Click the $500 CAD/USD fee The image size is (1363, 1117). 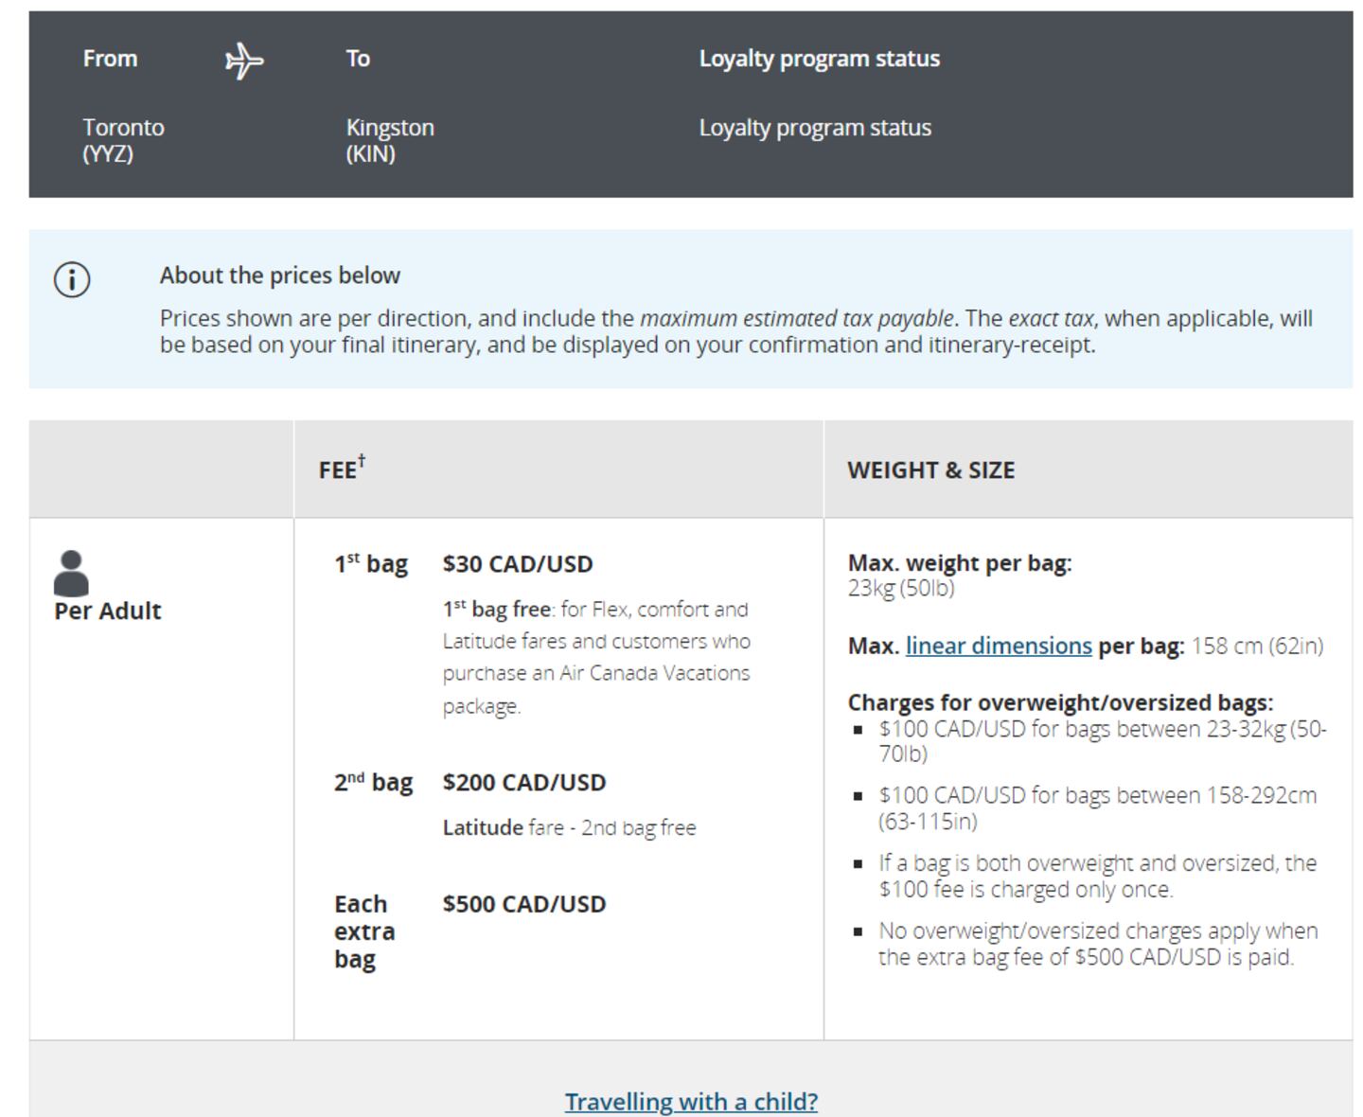pyautogui.click(x=524, y=904)
